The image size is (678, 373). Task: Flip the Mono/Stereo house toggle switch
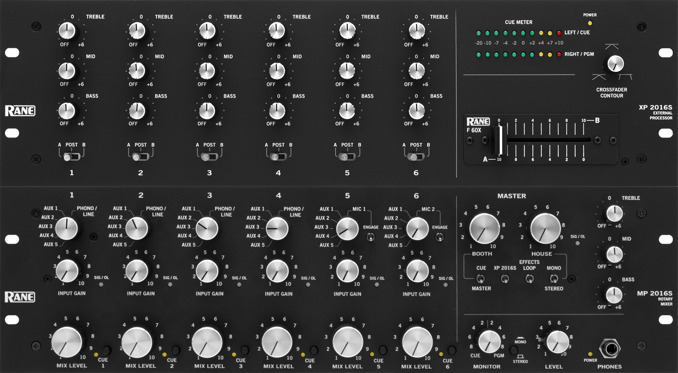click(x=553, y=279)
